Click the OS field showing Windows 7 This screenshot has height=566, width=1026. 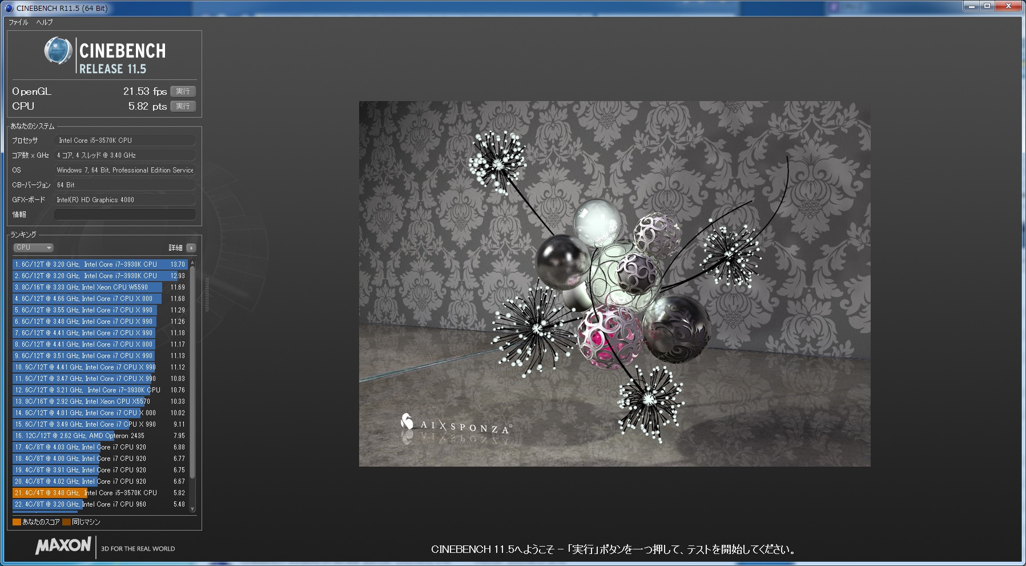coord(124,170)
